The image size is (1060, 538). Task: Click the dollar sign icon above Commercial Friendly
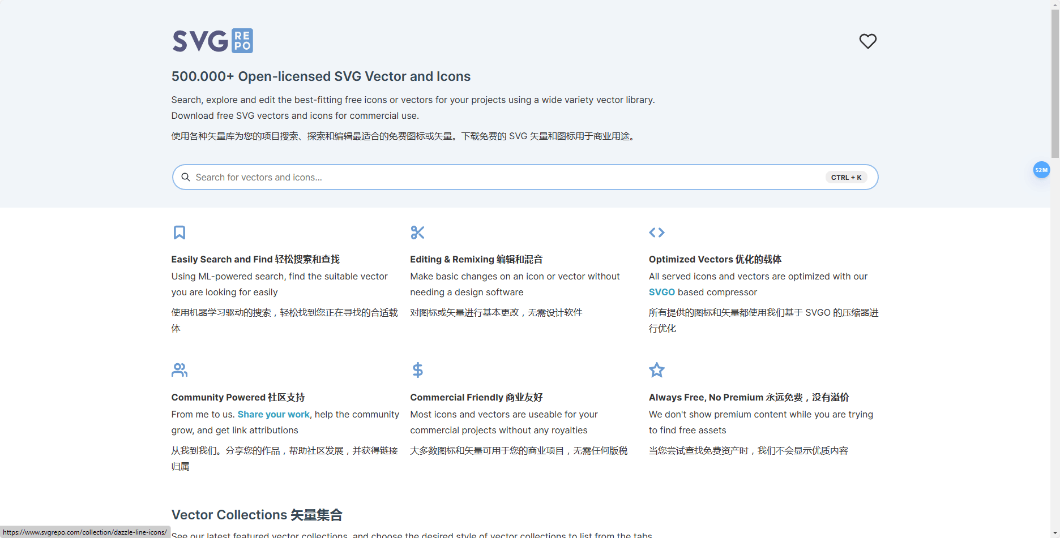[x=417, y=370]
